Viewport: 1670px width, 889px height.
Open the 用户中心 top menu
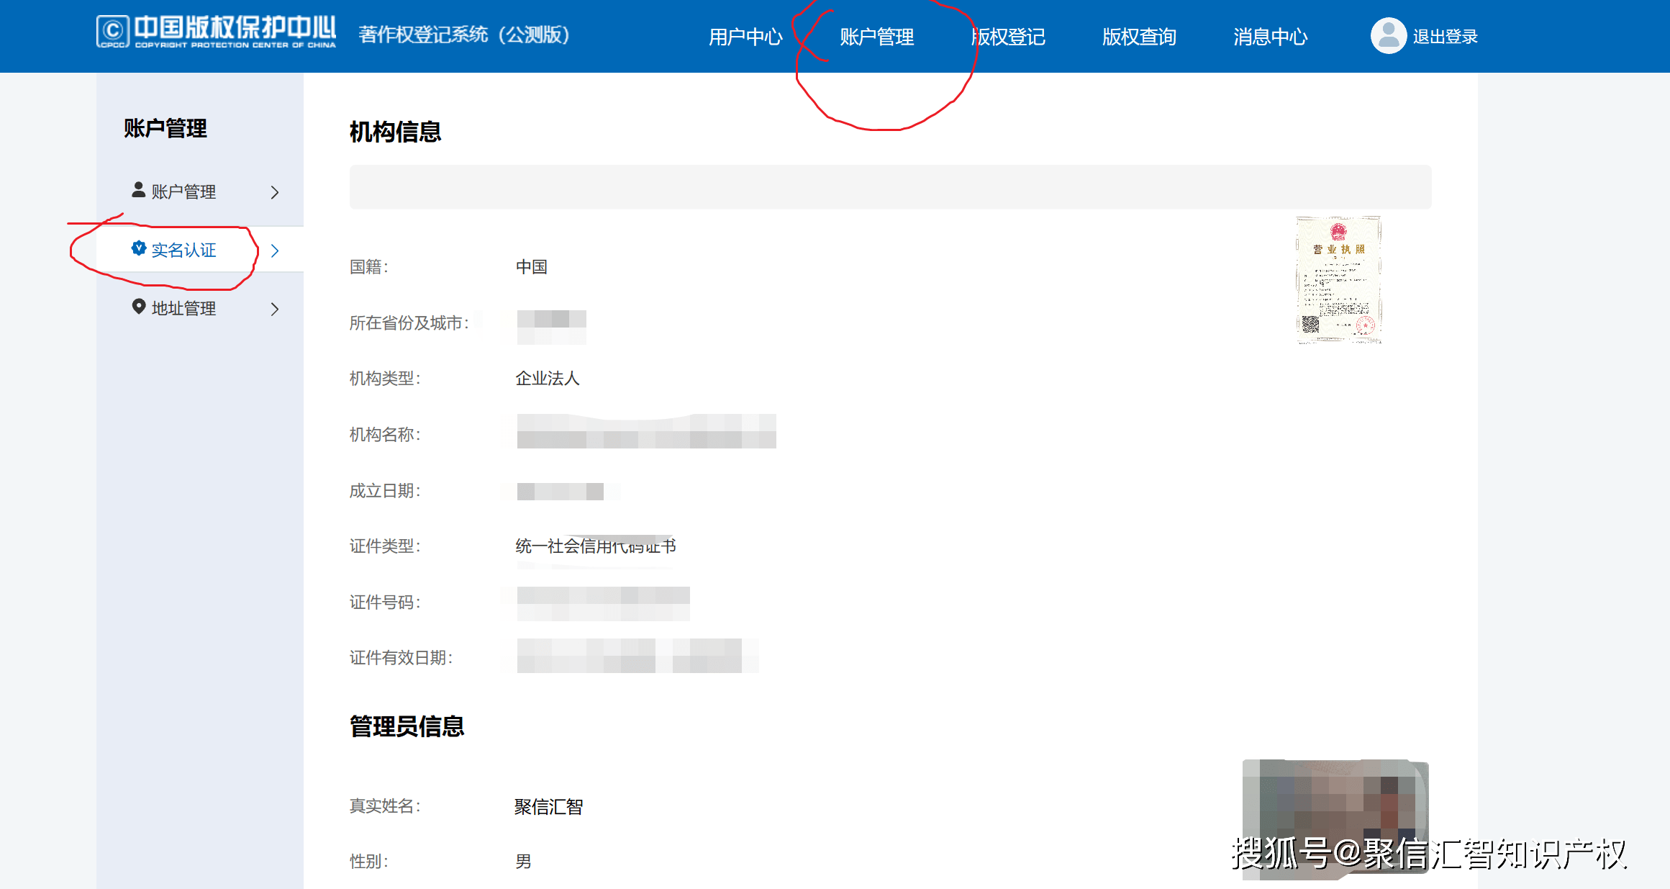[x=745, y=37]
